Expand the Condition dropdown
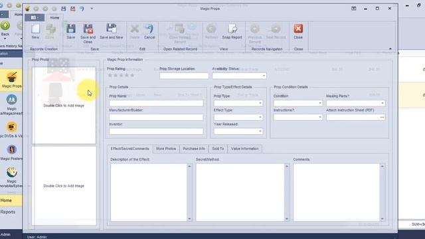 pos(320,104)
